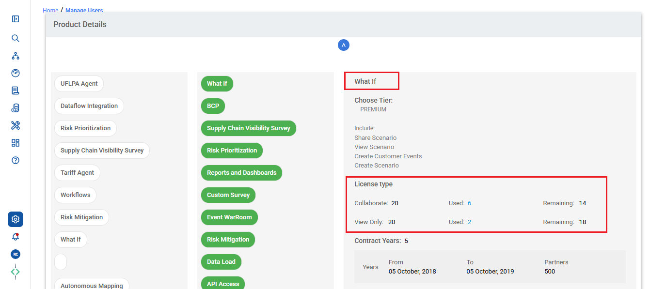The image size is (650, 289).
Task: Open the search icon in sidebar
Action: pyautogui.click(x=16, y=38)
